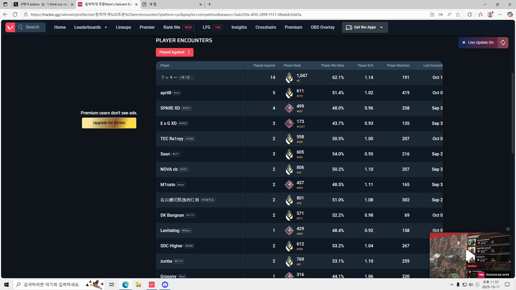Click rank icon in Levitating row

click(289, 231)
